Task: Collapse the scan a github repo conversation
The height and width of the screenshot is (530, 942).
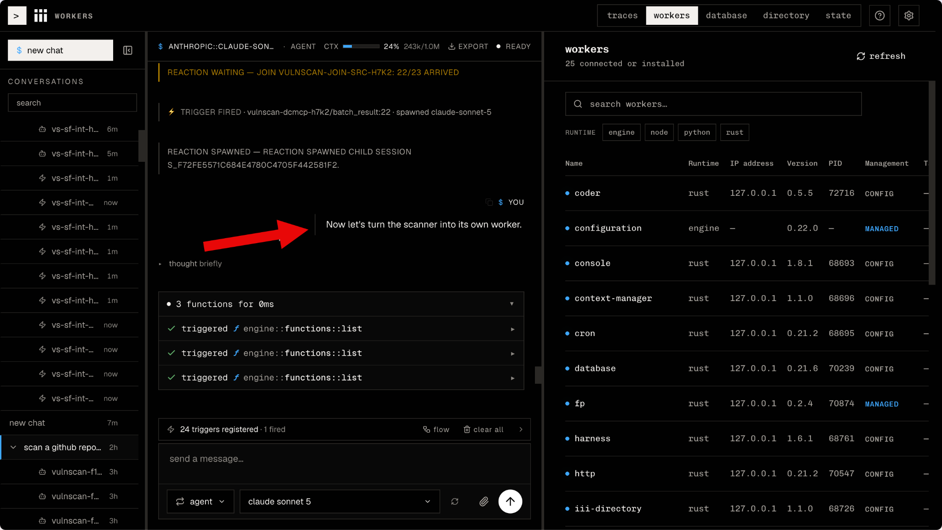Action: [x=13, y=447]
